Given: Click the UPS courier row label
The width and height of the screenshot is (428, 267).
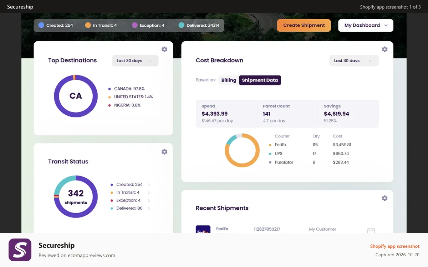Looking at the screenshot, I should click(279, 154).
